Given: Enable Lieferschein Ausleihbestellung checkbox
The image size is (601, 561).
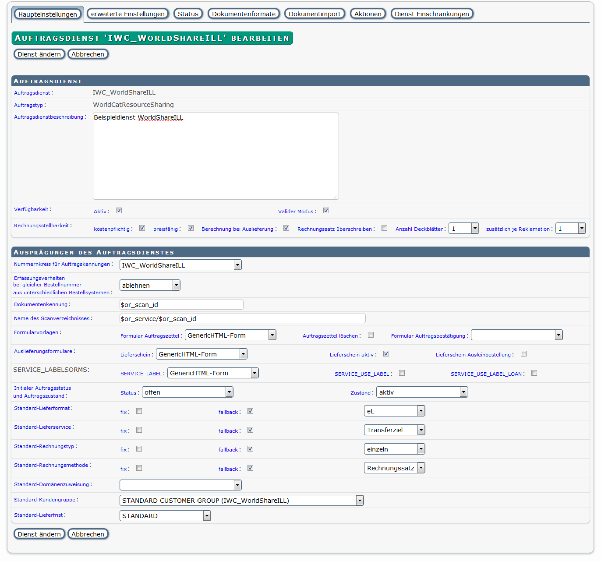Looking at the screenshot, I should click(x=523, y=354).
